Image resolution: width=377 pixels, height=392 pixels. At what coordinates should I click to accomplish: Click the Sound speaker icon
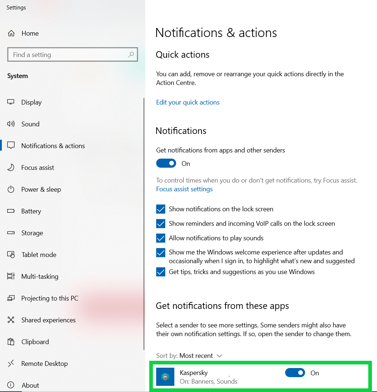[x=11, y=124]
